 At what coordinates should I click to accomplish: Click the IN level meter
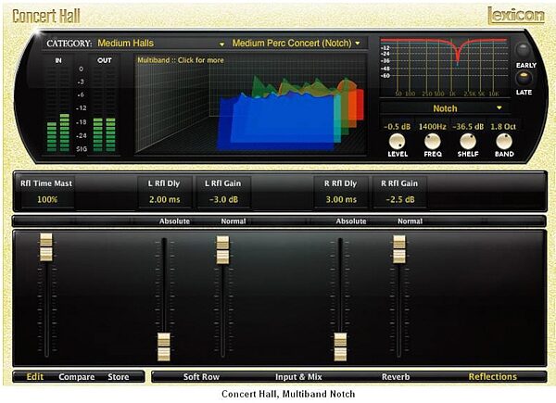click(x=58, y=108)
